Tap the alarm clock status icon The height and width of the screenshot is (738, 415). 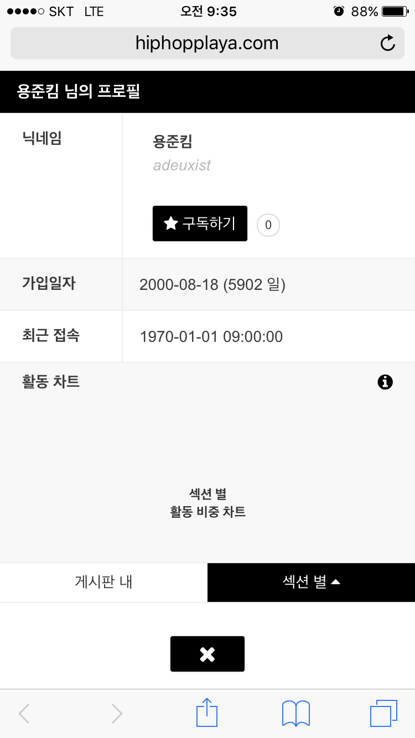pyautogui.click(x=339, y=11)
